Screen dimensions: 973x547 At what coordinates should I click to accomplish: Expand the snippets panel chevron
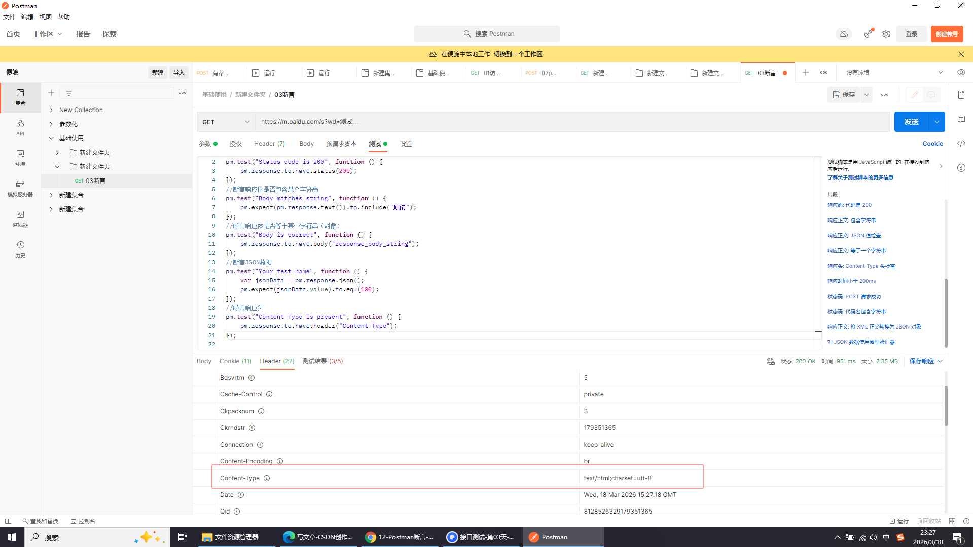(x=941, y=166)
